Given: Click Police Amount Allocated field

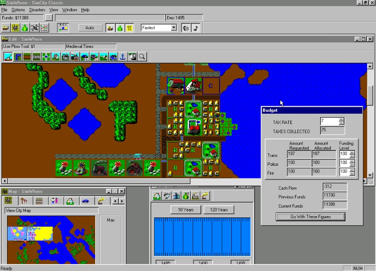Looking at the screenshot, I should tap(324, 163).
